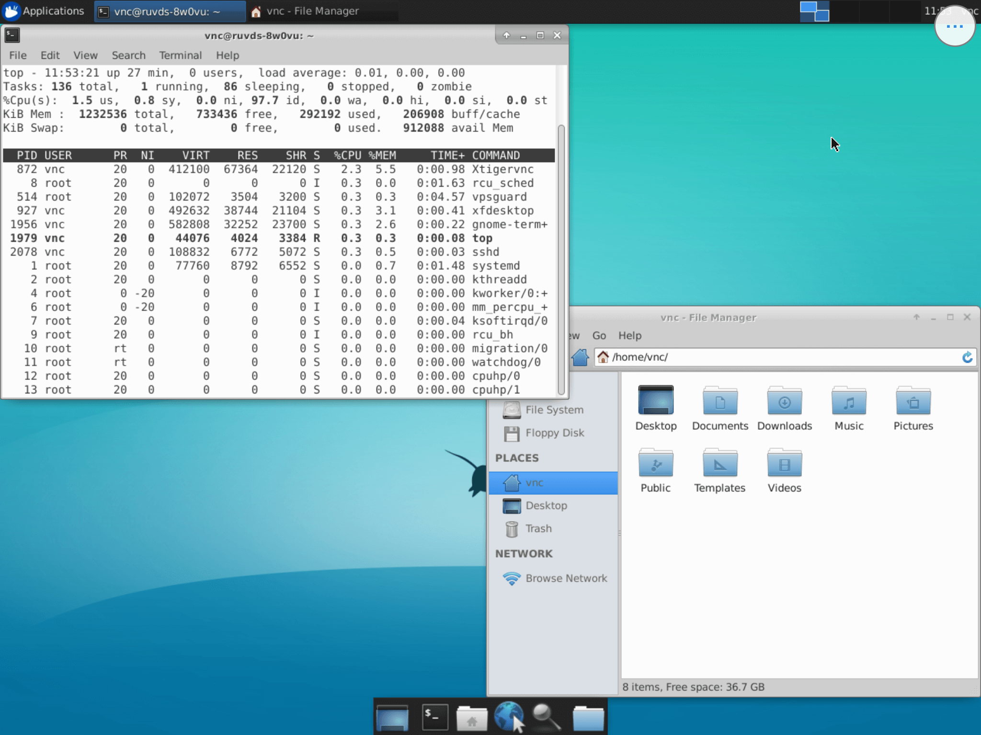Click the File System entry in sidebar
This screenshot has height=735, width=981.
point(554,409)
